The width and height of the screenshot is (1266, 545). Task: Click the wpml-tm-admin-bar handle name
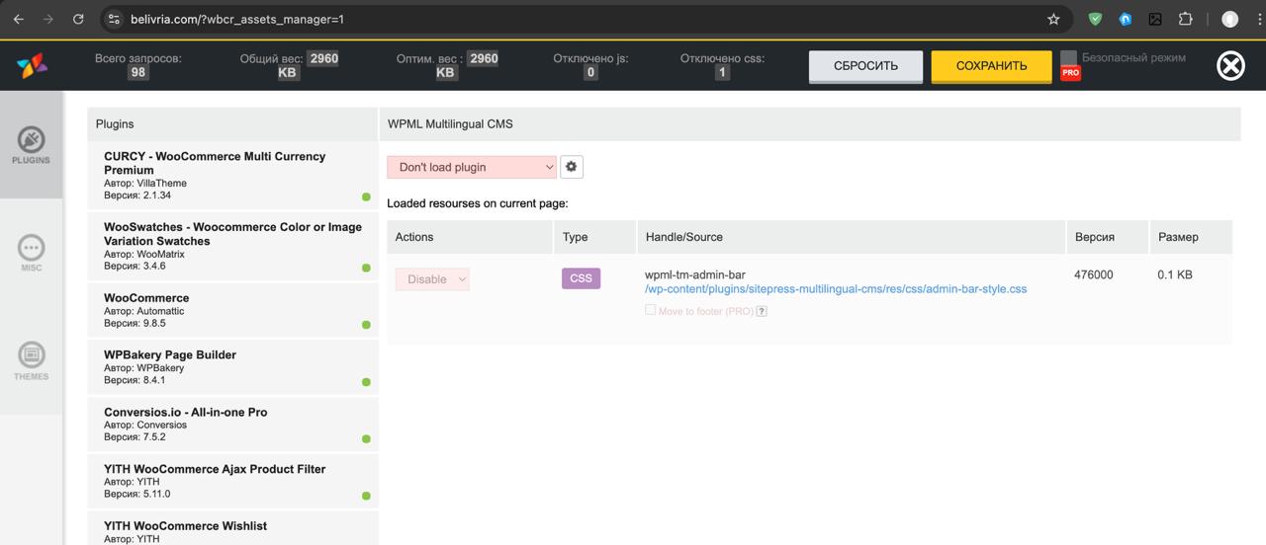tap(694, 274)
